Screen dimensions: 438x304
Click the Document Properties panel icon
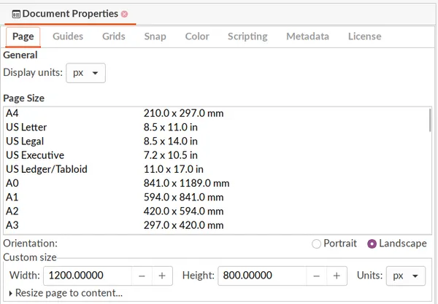[x=16, y=14]
